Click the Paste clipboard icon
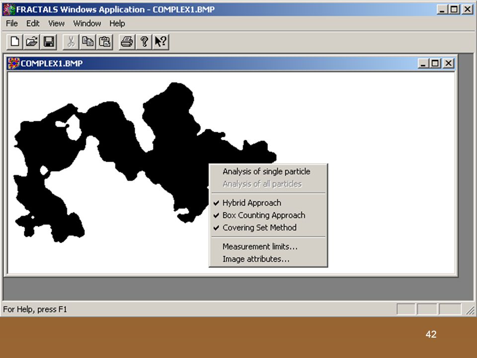477x358 pixels. coord(105,42)
